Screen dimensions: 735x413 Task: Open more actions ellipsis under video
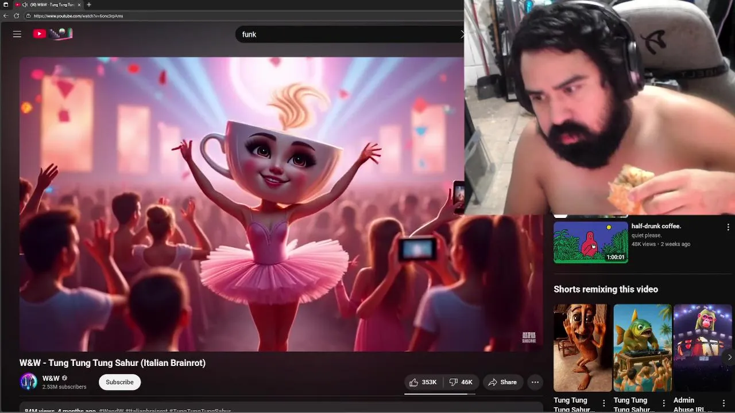tap(535, 382)
